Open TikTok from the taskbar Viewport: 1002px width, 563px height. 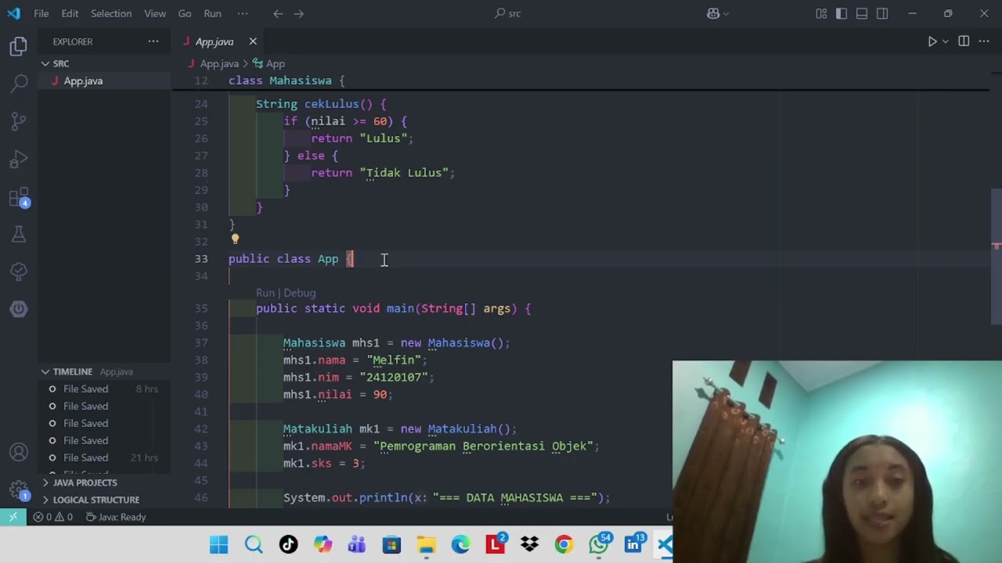tap(288, 544)
